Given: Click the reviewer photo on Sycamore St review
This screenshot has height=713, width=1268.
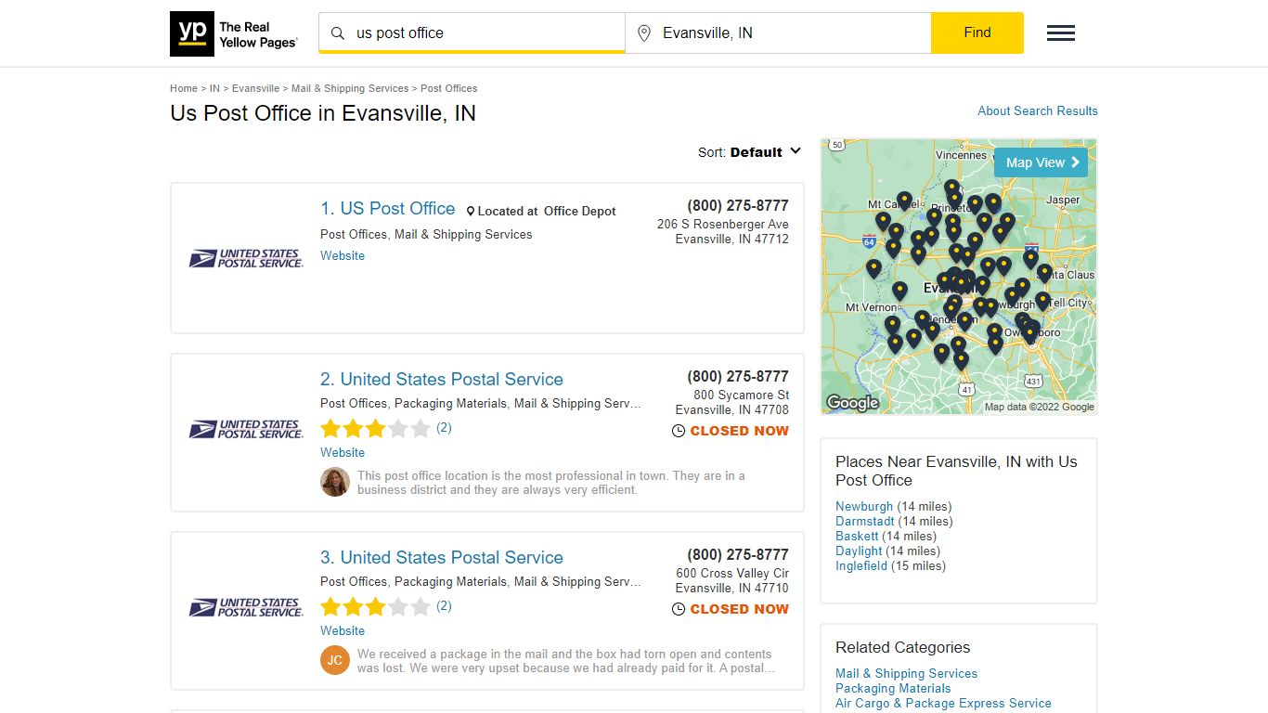Looking at the screenshot, I should point(335,482).
